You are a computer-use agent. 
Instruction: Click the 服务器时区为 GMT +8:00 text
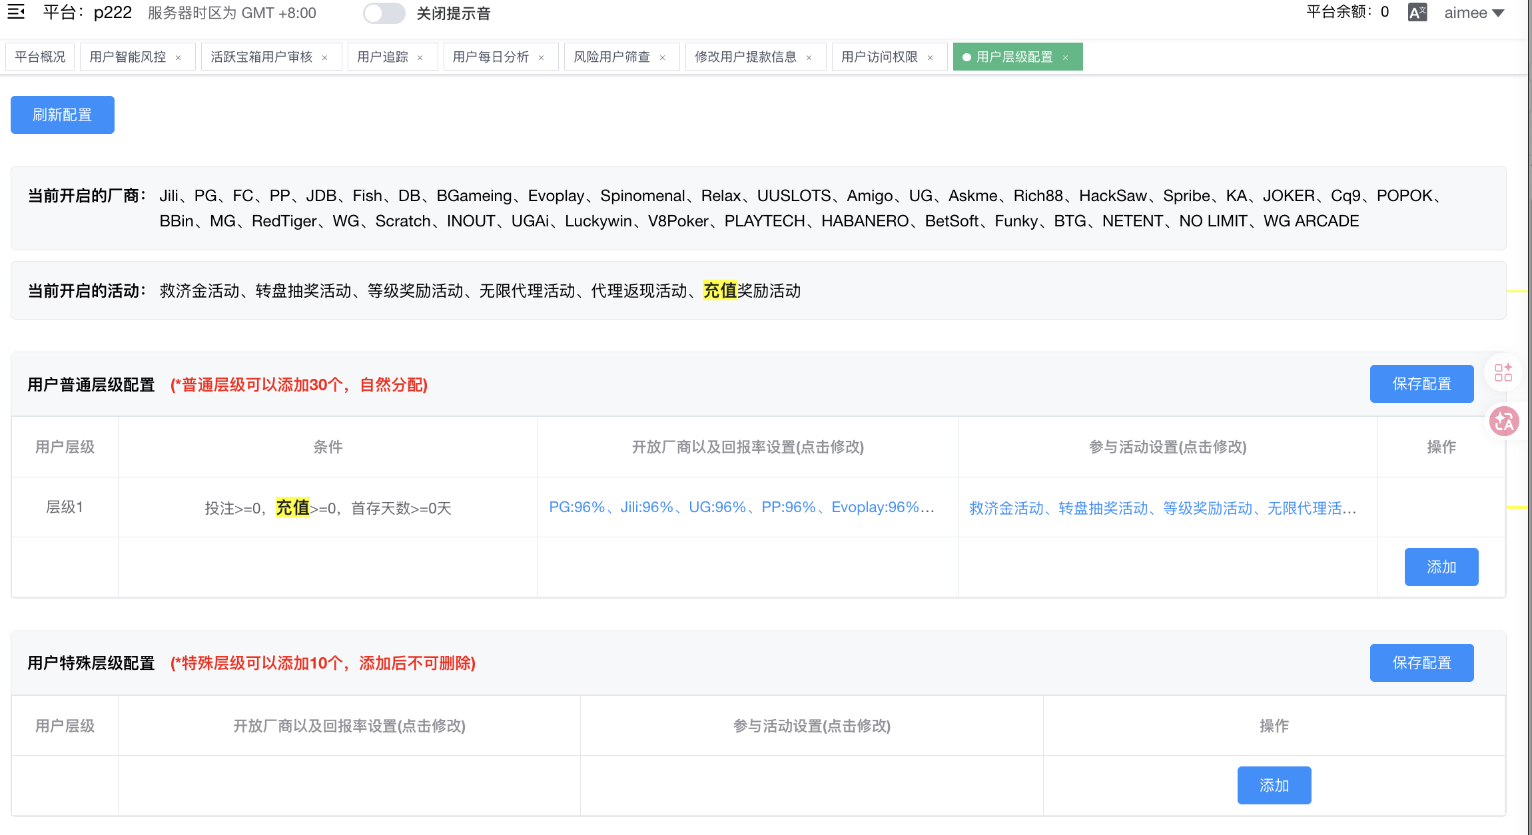(x=232, y=13)
